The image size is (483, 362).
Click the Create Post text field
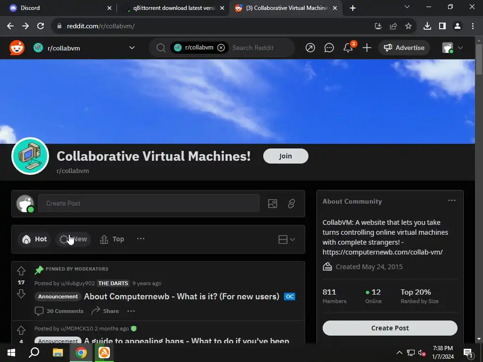click(x=149, y=204)
